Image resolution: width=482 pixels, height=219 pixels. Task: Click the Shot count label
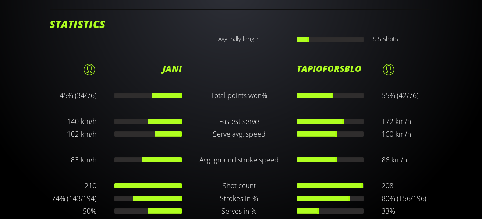pyautogui.click(x=239, y=186)
